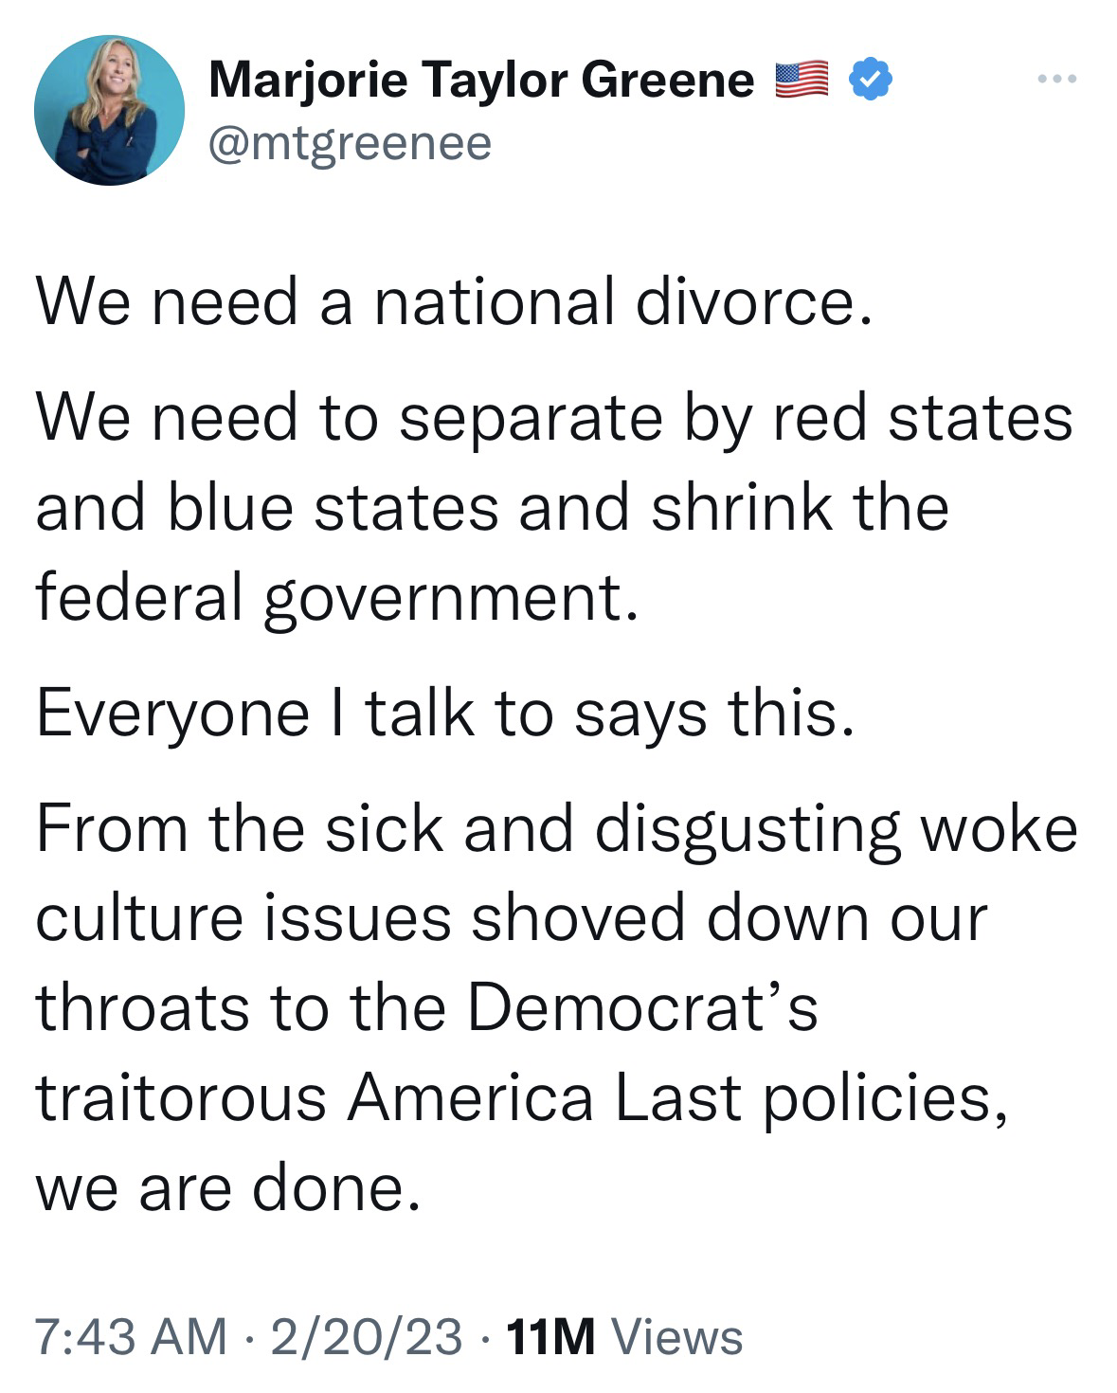
Task: Open the three-dot more options menu
Action: pos(1056,80)
